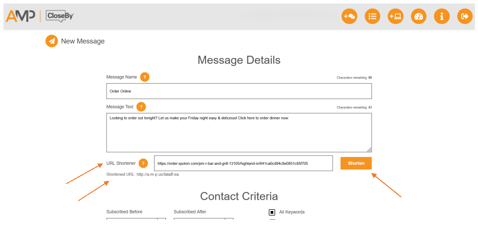The image size is (478, 225).
Task: Click the logout arrow icon
Action: click(x=465, y=17)
